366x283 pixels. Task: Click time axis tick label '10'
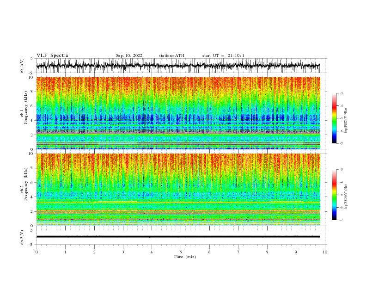(x=325, y=252)
